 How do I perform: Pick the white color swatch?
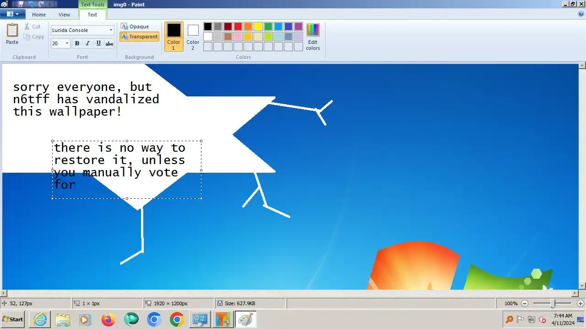tap(208, 37)
